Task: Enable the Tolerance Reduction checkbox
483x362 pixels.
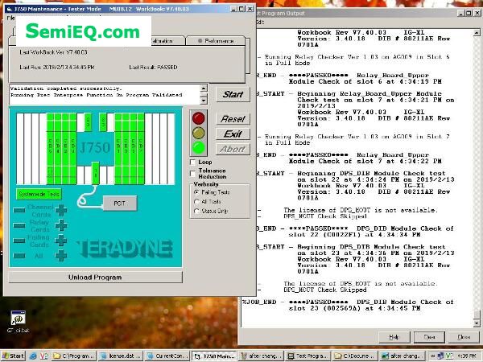Action: [x=193, y=174]
